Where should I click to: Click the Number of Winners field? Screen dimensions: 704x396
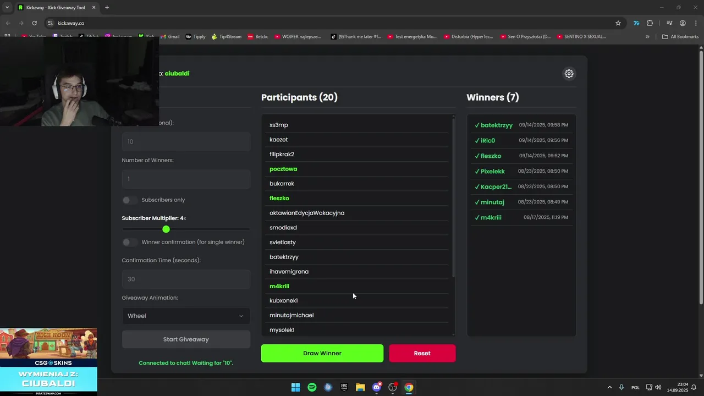click(186, 179)
